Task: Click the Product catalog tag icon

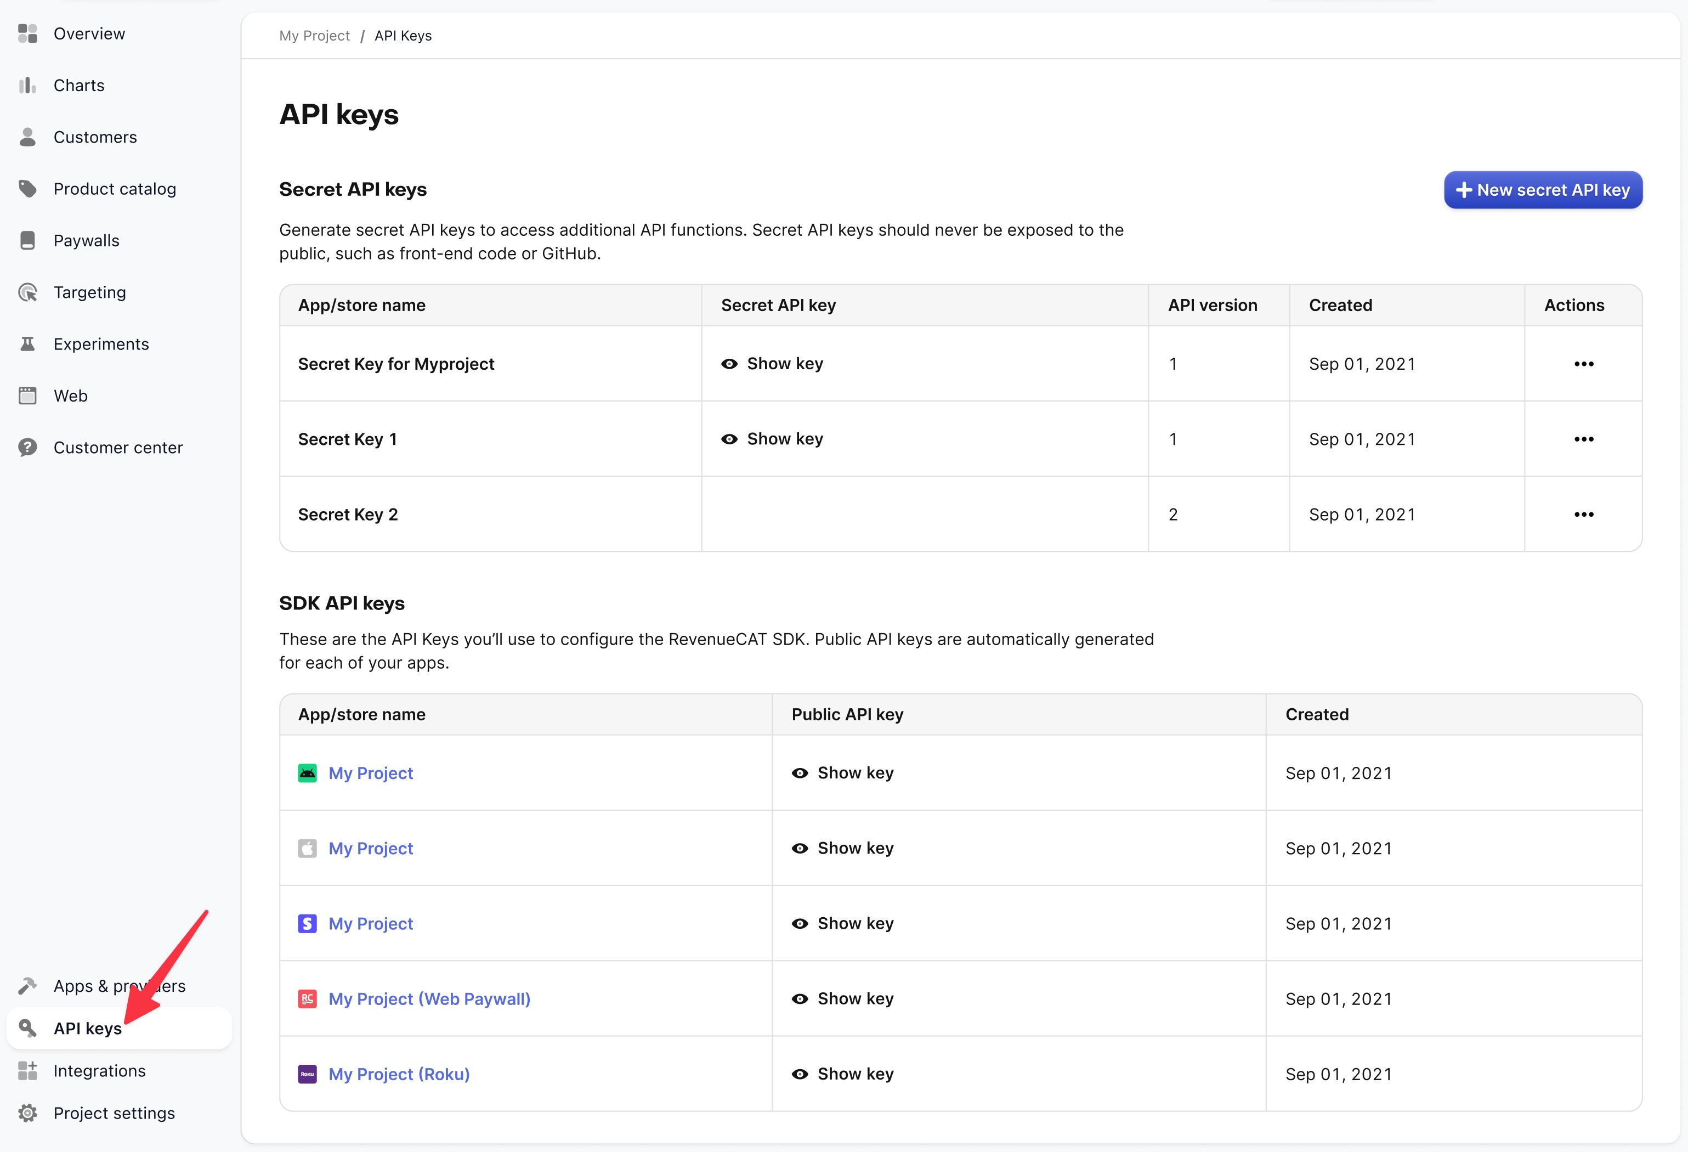Action: [x=27, y=189]
